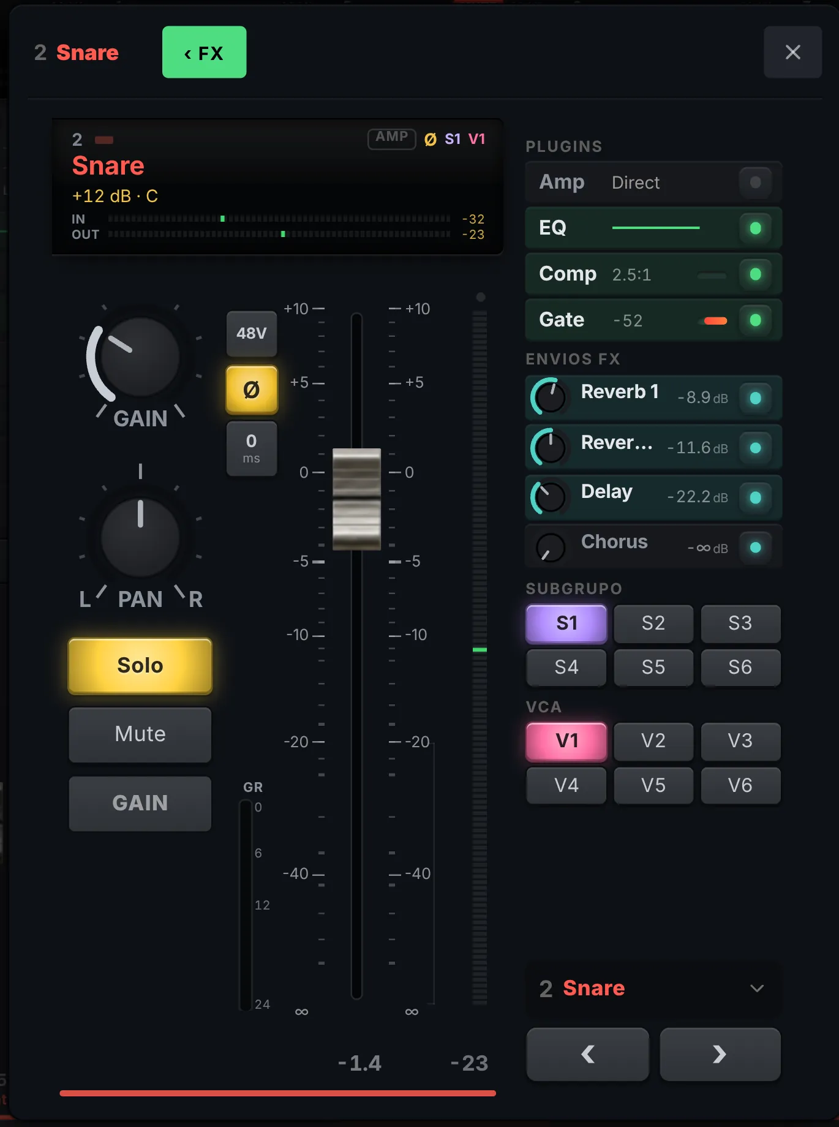Assign channel to VCA V3
This screenshot has height=1127, width=839.
point(740,741)
